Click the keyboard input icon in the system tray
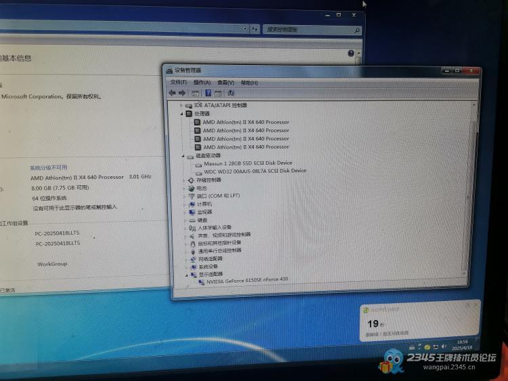508x381 pixels. 412,347
